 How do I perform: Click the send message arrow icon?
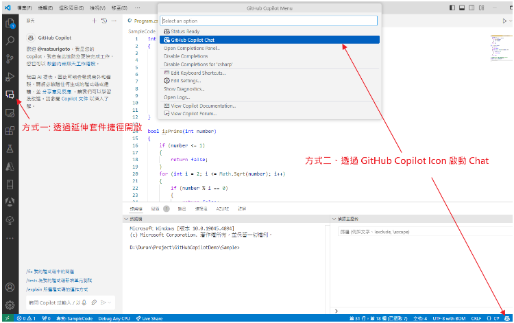pyautogui.click(x=103, y=302)
